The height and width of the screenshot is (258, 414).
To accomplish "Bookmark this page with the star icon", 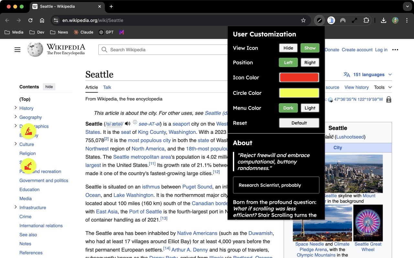I will [x=303, y=20].
